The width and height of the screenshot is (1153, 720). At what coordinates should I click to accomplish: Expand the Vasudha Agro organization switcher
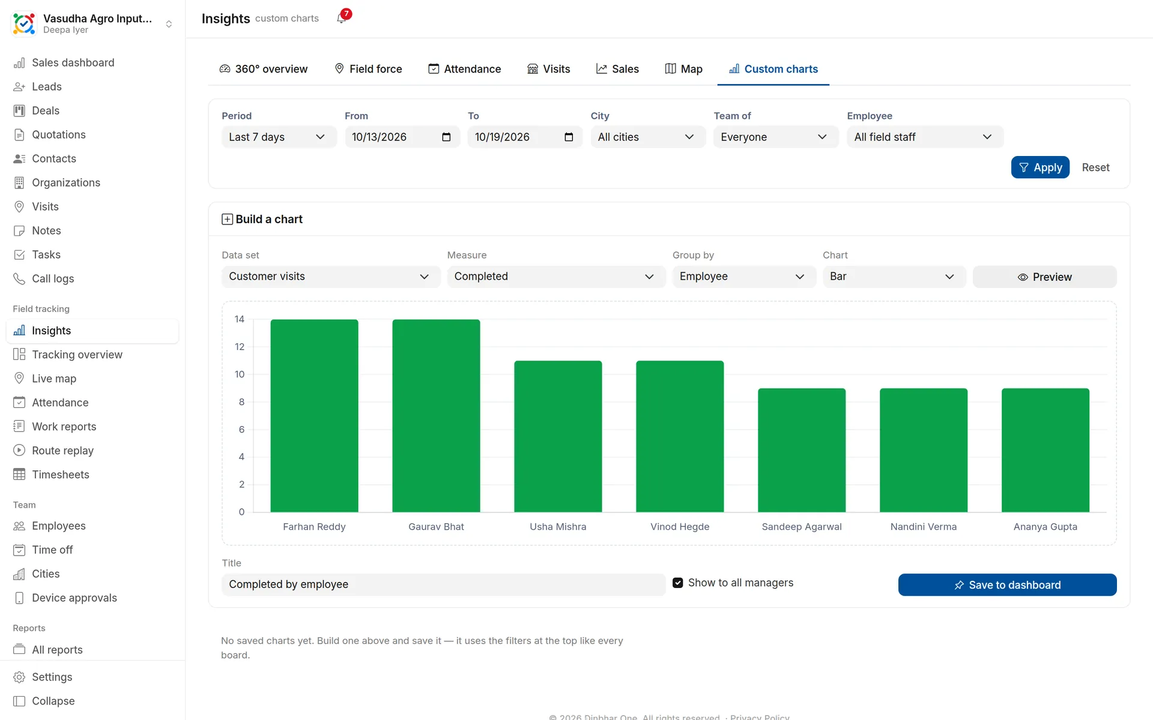coord(169,24)
